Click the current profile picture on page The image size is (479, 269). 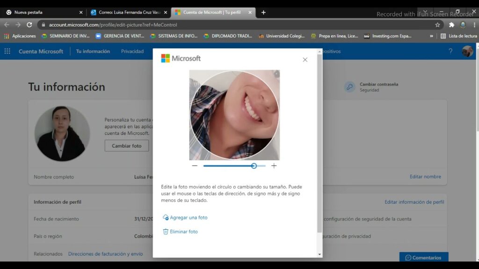point(62,134)
